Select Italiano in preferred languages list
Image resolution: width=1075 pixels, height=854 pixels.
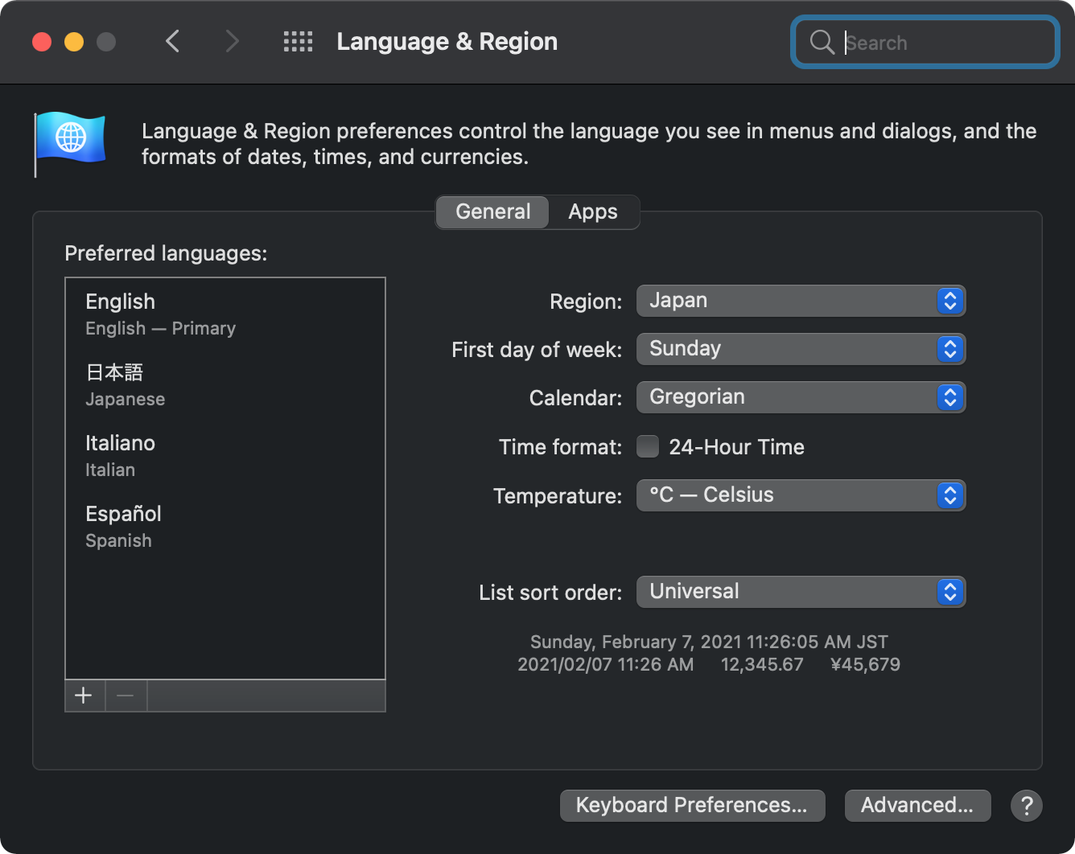(x=121, y=454)
